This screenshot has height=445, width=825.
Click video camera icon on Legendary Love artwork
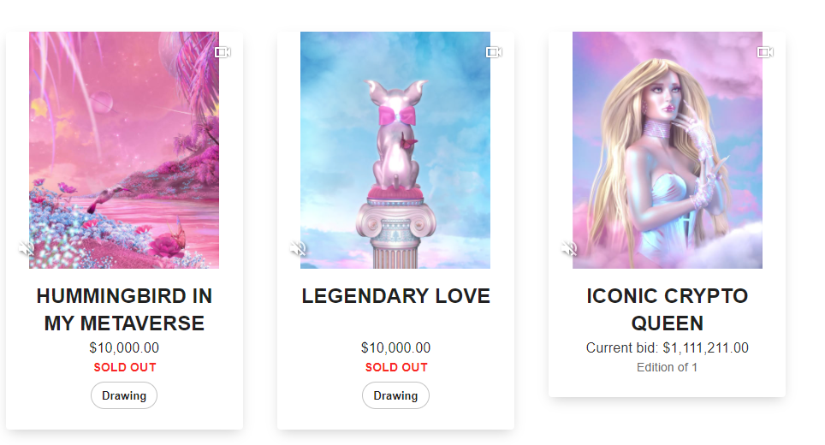[494, 52]
